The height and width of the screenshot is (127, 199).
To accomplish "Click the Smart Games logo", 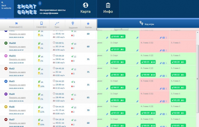I will pos(27,9).
